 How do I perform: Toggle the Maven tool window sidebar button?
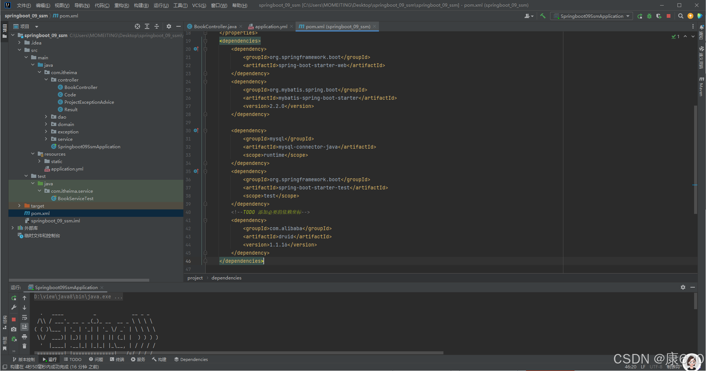(701, 86)
